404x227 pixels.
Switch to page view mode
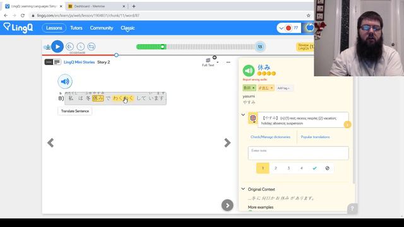pyautogui.click(x=57, y=62)
